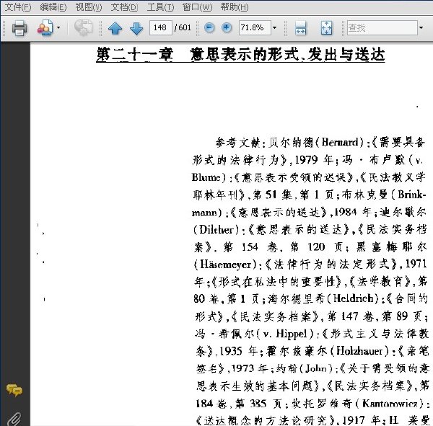This screenshot has width=433, height=426.
Task: Open the 查找 search options dropdown arrow
Action: 421,27
